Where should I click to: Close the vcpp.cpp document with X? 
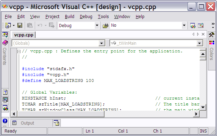click(203, 34)
